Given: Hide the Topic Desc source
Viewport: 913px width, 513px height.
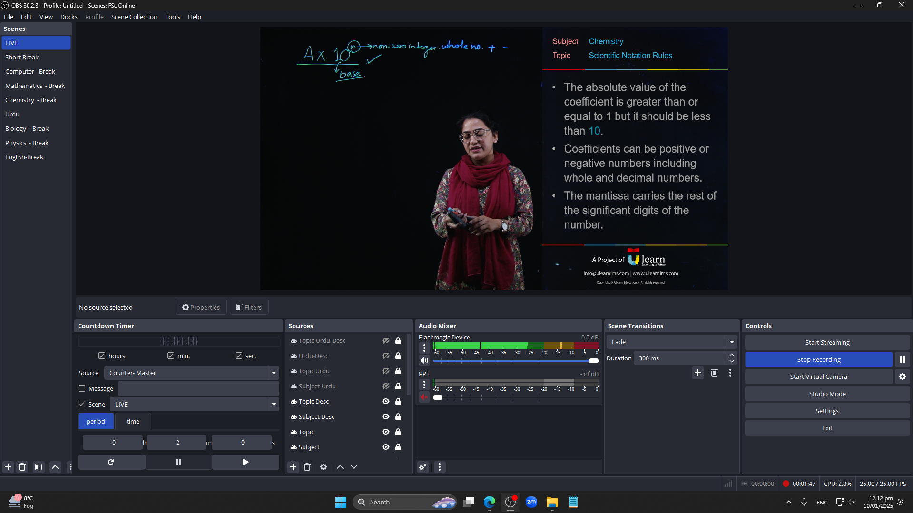Looking at the screenshot, I should tap(386, 402).
